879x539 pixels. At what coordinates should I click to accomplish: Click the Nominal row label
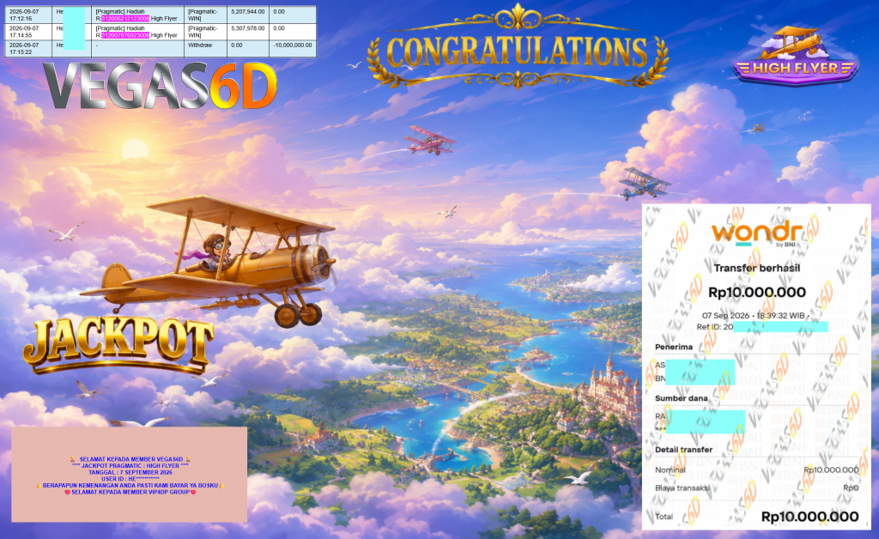click(x=670, y=470)
